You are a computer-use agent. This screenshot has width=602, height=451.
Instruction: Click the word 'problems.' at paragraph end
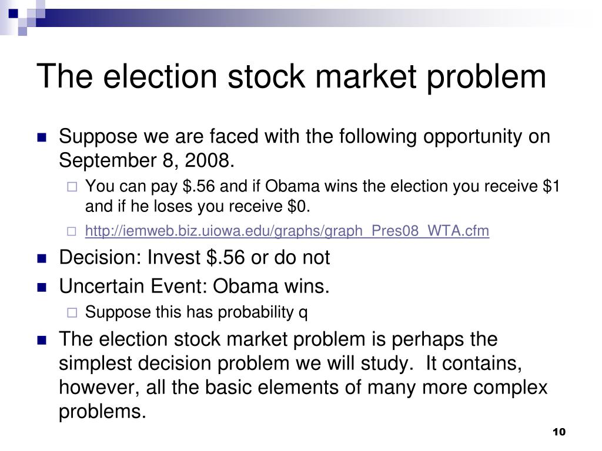point(102,412)
